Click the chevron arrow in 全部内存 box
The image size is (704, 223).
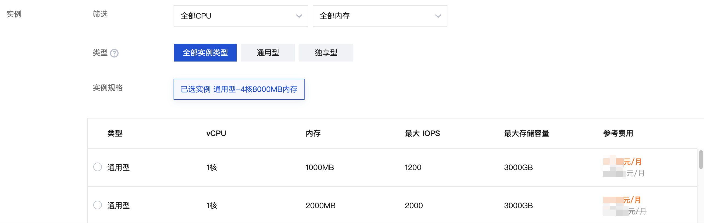point(438,16)
